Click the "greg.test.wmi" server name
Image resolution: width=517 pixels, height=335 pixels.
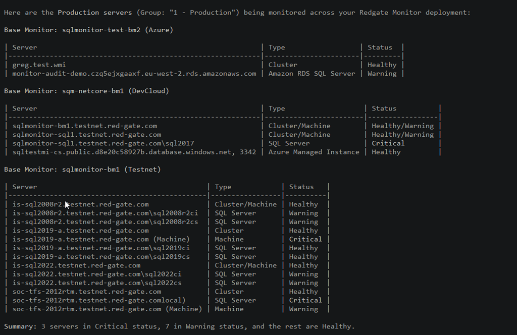coord(39,65)
